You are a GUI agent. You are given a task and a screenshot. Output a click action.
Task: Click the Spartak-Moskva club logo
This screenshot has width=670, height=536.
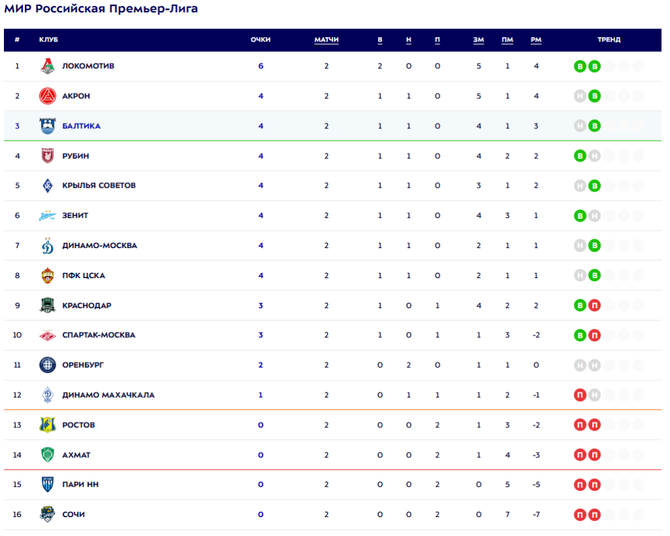[x=47, y=335]
